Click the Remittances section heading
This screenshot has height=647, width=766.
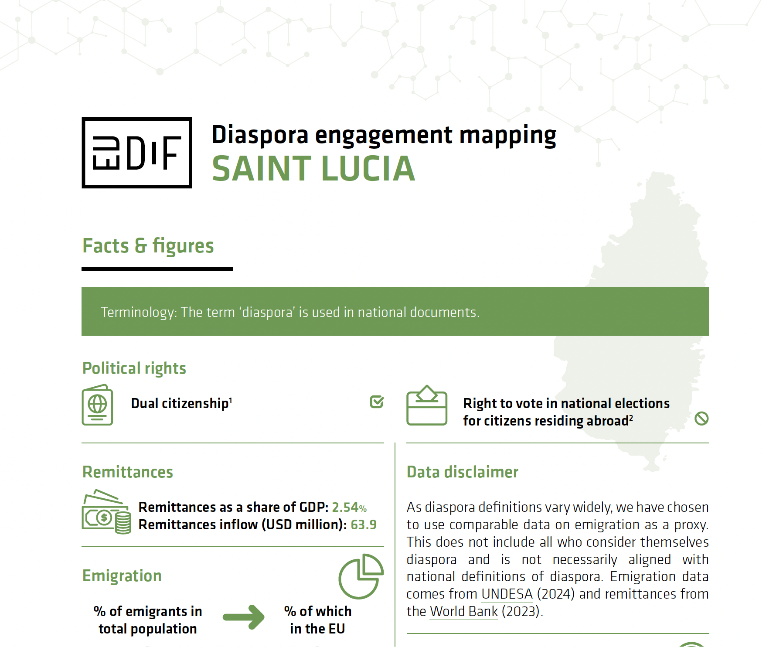point(128,472)
